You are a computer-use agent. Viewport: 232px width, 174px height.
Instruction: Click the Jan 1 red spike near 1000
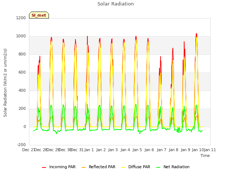tap(87, 37)
